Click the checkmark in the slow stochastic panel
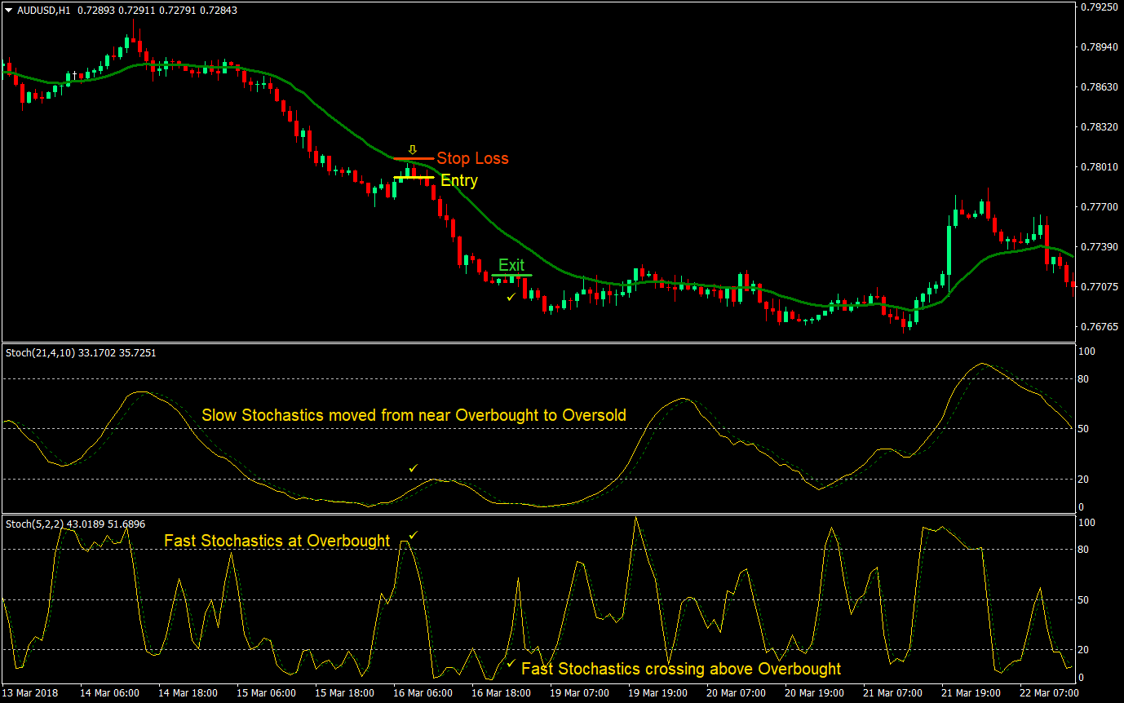 pos(414,466)
